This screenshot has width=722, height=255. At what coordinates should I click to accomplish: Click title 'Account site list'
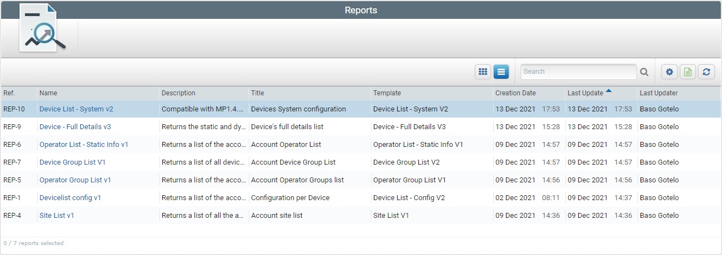277,216
